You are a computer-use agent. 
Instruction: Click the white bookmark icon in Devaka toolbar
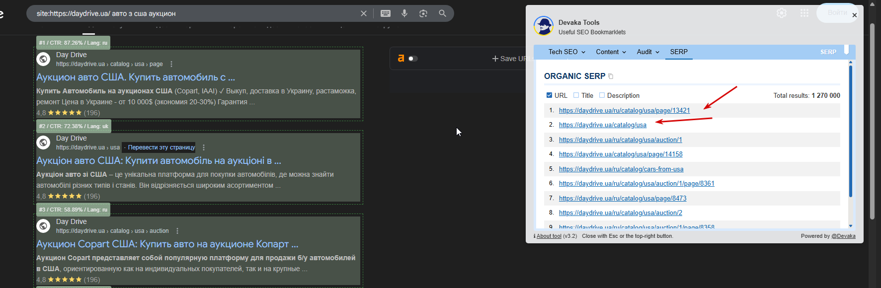(x=846, y=50)
